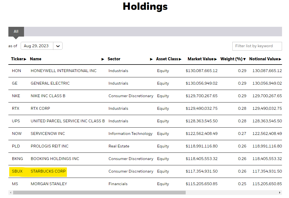
Task: Click Consumer Discretionary sector for Starbucks
Action: point(131,171)
